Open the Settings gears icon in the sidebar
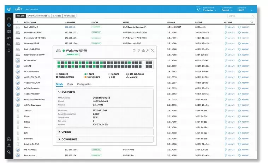268x163 pixels. (9, 152)
